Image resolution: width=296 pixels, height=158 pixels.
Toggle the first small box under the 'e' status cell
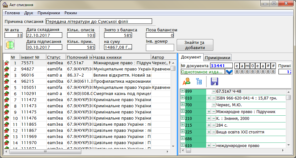pyautogui.click(x=237, y=71)
